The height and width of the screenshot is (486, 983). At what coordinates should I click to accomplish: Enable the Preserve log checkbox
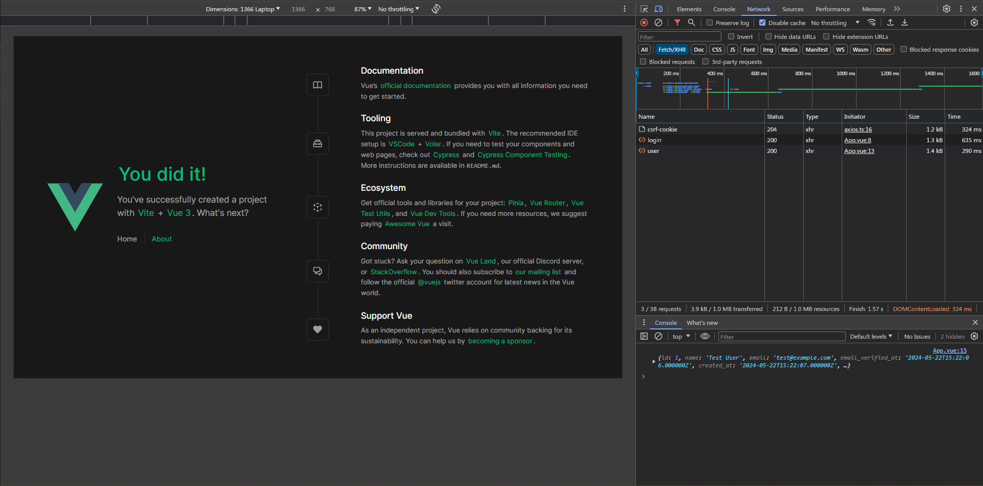pos(710,23)
